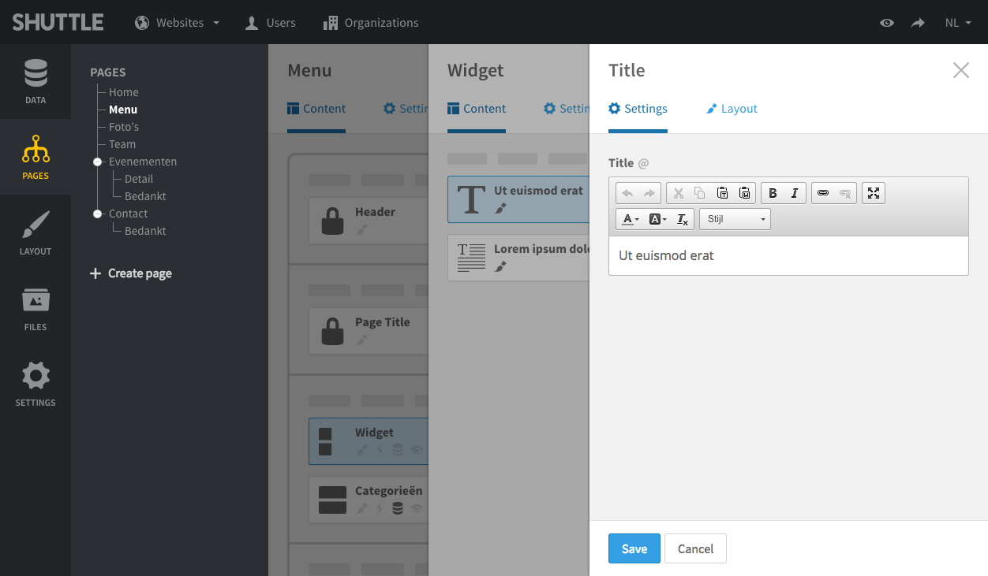Open Settings in the left sidebar
This screenshot has width=988, height=576.
(36, 385)
